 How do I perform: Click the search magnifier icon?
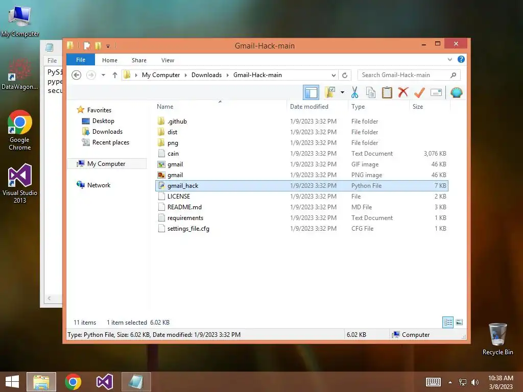pos(454,75)
